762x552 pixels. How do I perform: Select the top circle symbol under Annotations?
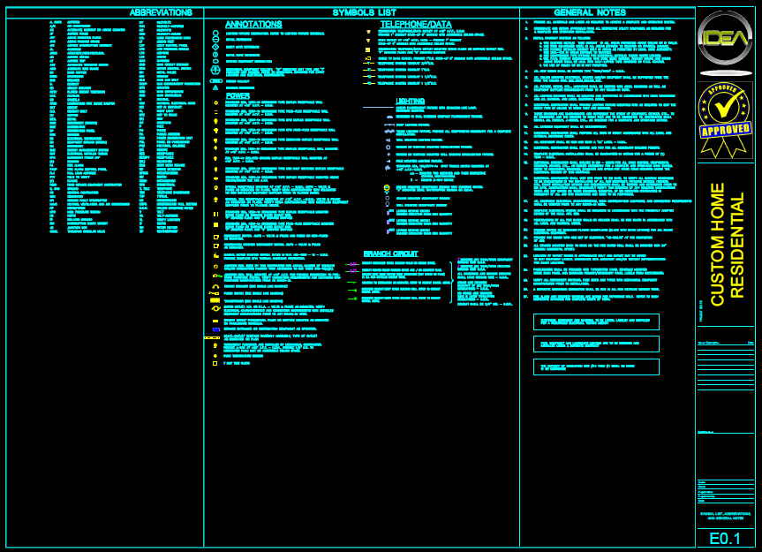[215, 33]
